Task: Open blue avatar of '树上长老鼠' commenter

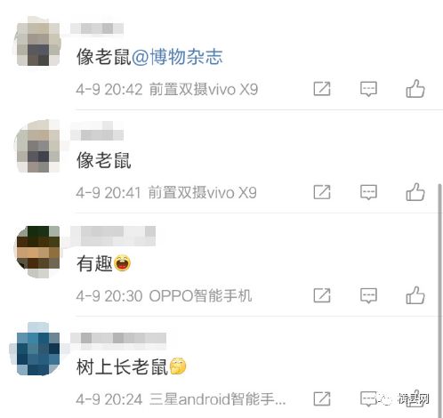Action: pos(37,352)
